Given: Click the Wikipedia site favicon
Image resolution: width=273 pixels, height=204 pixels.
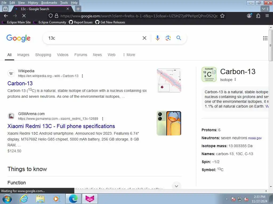Looking at the screenshot, I should pyautogui.click(x=11, y=73).
